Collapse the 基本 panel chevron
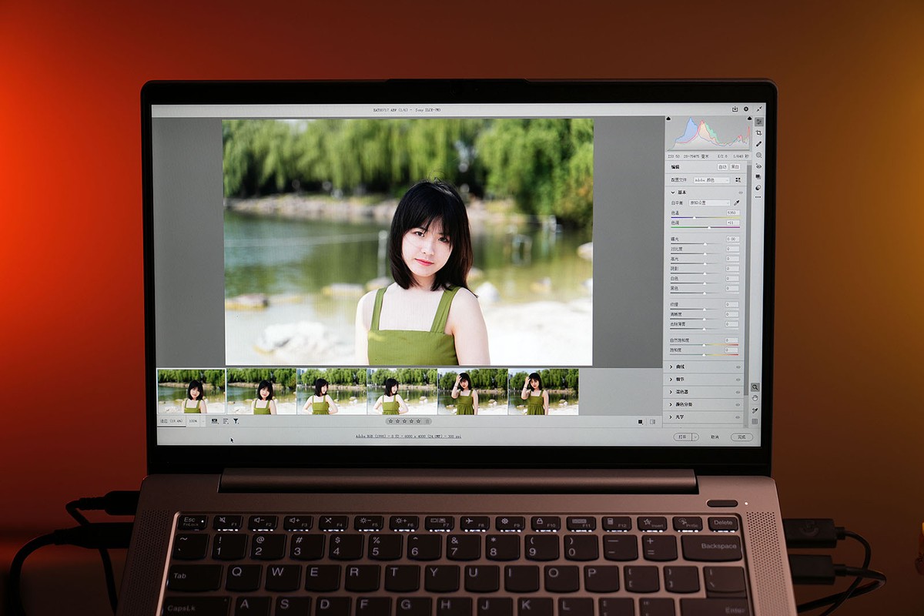Image resolution: width=924 pixels, height=616 pixels. coord(673,192)
